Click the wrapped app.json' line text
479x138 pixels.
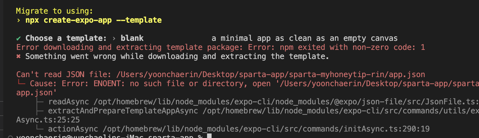37,93
